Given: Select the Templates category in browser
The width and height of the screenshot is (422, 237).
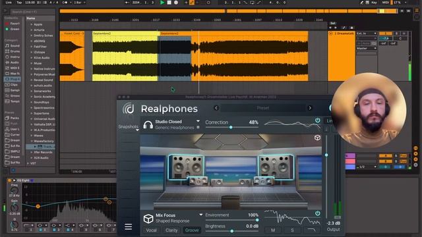Looking at the screenshot, I should (x=13, y=101).
